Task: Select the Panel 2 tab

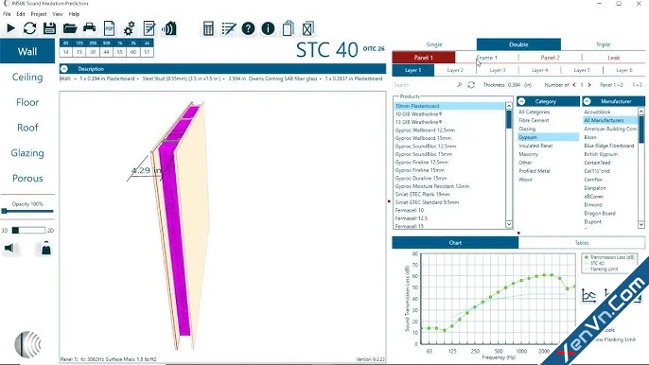Action: 550,58
